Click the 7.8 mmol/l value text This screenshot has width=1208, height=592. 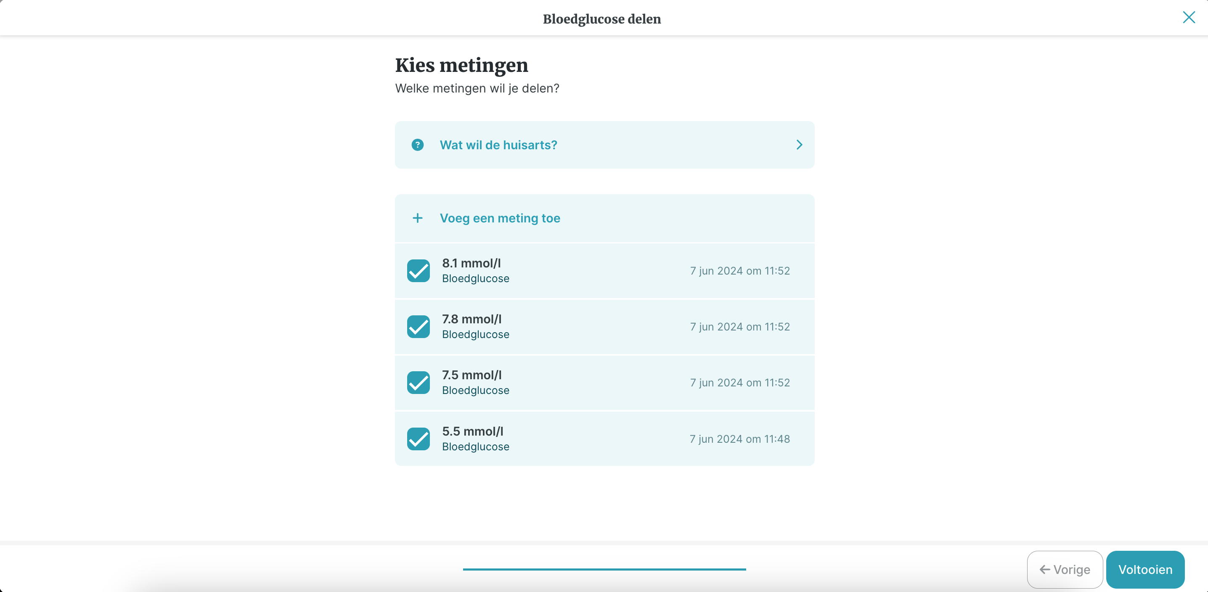(472, 319)
